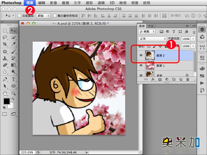Select the Lasso tool
This screenshot has height=155, width=207.
point(5,37)
